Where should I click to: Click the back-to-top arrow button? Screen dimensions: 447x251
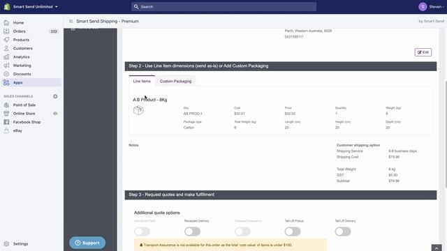[x=436, y=248]
